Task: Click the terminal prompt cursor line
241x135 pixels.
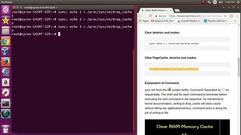Action: (x=36, y=34)
